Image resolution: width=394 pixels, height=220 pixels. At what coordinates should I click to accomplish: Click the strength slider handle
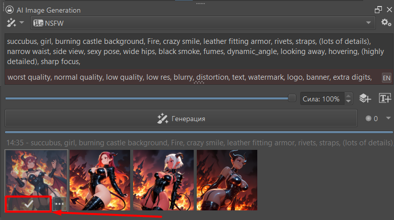292,98
